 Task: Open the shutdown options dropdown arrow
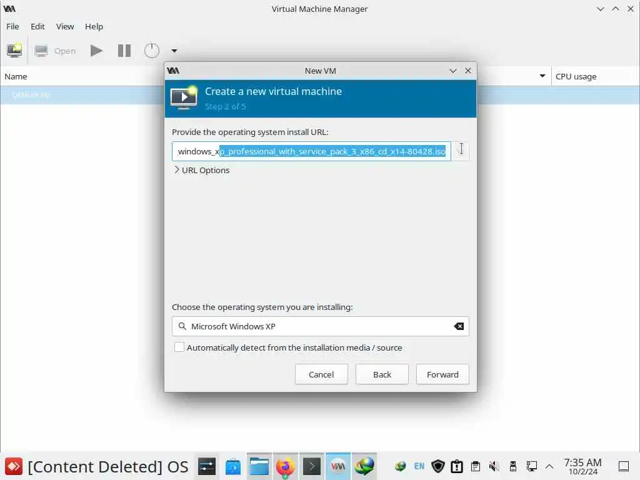tap(174, 51)
